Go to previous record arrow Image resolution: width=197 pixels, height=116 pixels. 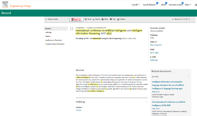click(173, 19)
